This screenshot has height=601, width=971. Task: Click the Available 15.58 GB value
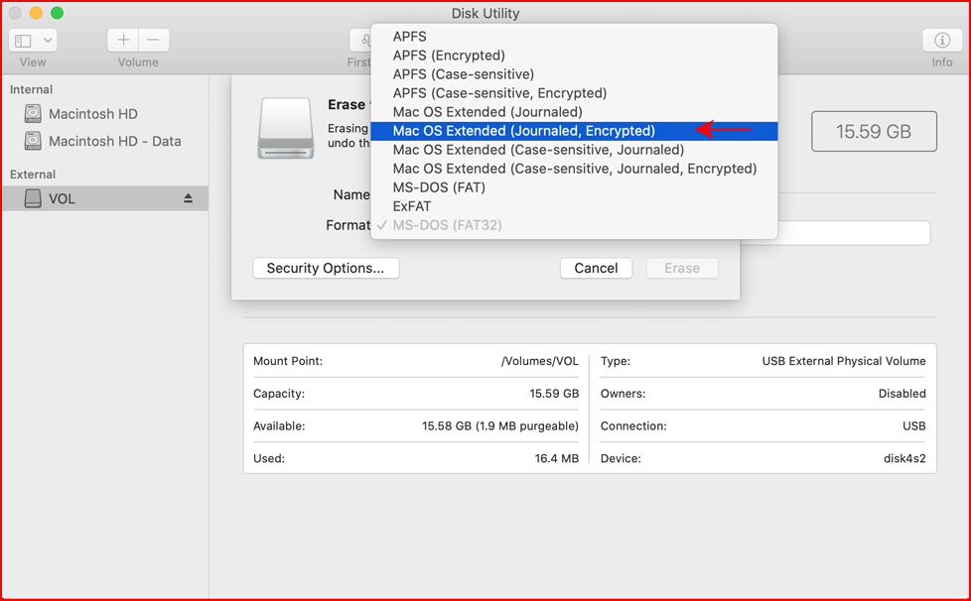click(x=500, y=426)
